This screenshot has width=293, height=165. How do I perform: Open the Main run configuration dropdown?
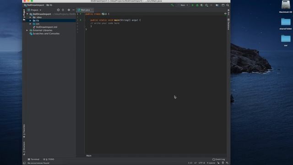click(183, 5)
